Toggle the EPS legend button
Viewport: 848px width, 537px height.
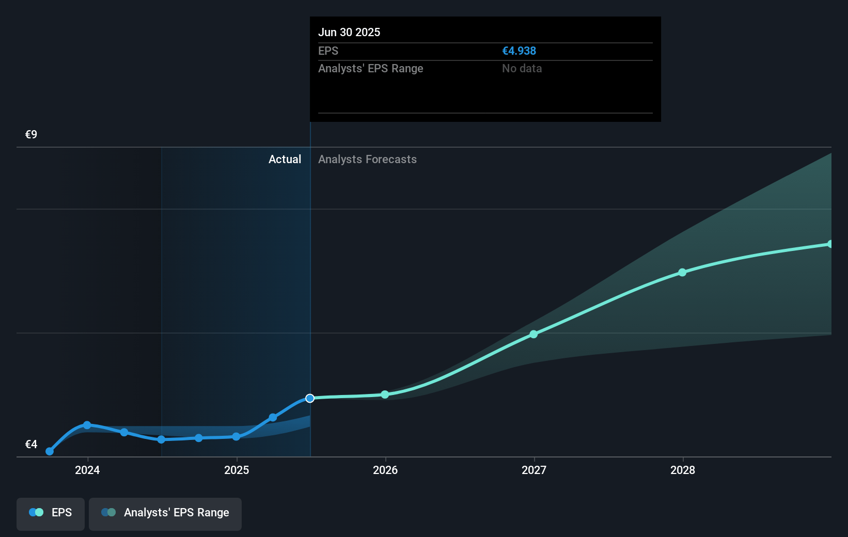51,513
